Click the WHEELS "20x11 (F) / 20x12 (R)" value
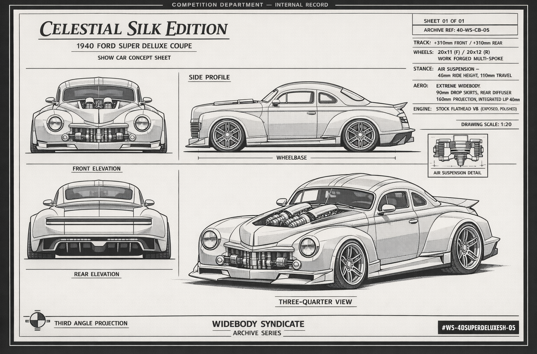The width and height of the screenshot is (537, 354). pyautogui.click(x=464, y=52)
